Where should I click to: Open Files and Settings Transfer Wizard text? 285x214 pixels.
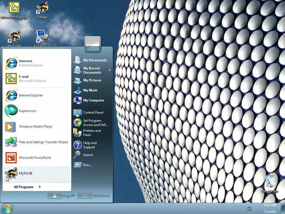coord(43,142)
